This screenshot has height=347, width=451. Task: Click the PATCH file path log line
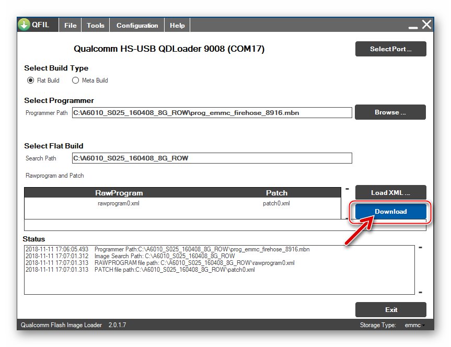click(x=140, y=270)
